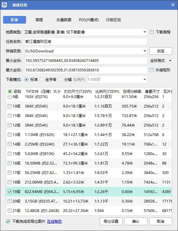The width and height of the screenshot is (178, 231).
Task: Select the 矢量数据 tab
Action: 64,20
